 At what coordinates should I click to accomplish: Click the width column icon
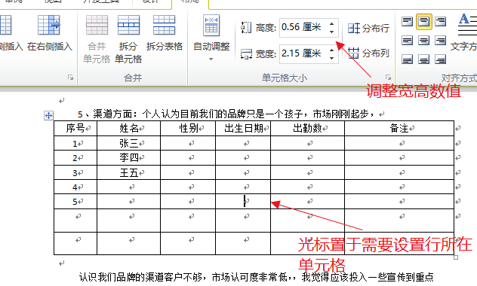coord(246,54)
